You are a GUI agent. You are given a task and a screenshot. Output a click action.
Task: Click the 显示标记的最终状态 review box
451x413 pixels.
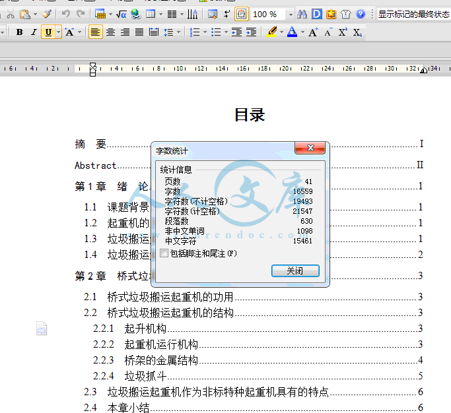(x=413, y=14)
